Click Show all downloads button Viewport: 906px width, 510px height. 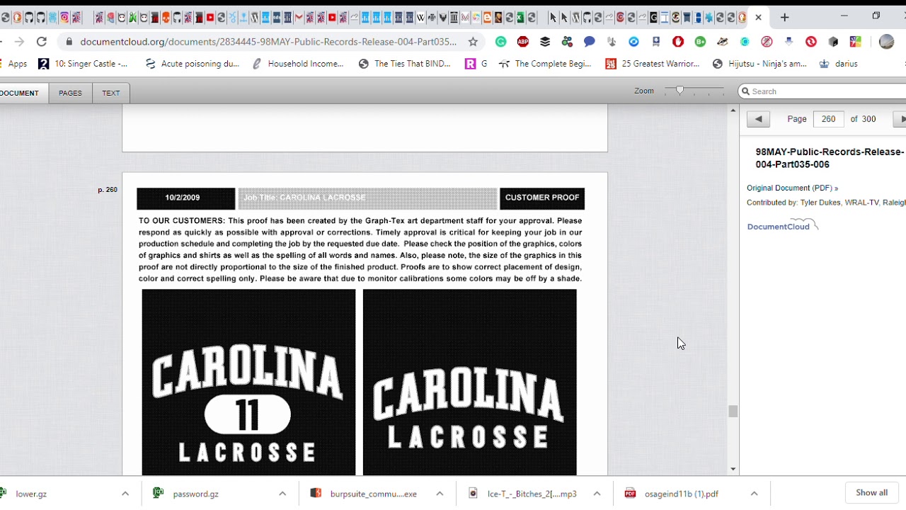pos(871,493)
